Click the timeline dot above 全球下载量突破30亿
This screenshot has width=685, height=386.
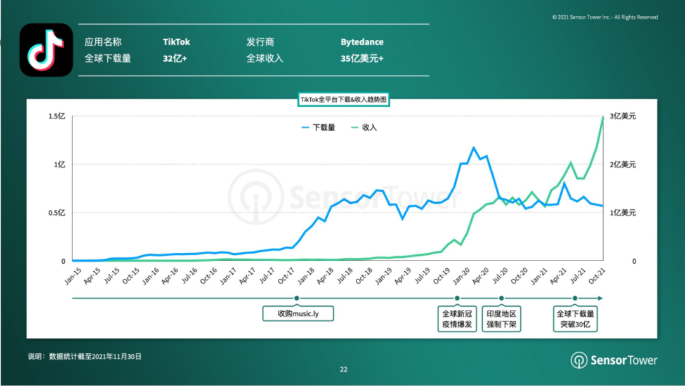575,298
